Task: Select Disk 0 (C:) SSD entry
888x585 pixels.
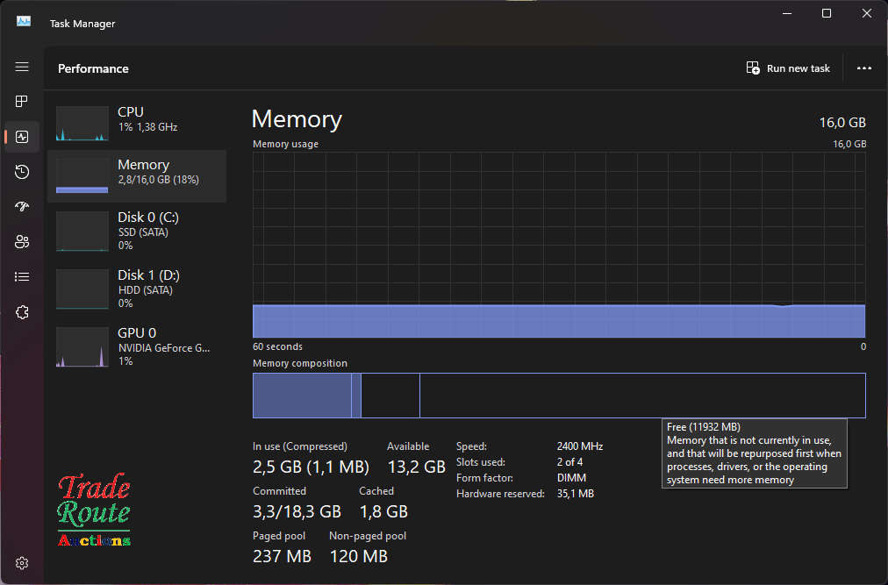Action: coord(136,229)
